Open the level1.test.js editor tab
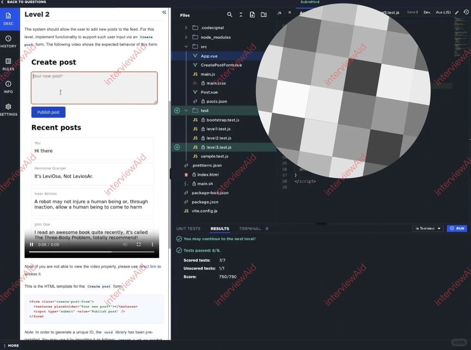 click(x=390, y=12)
